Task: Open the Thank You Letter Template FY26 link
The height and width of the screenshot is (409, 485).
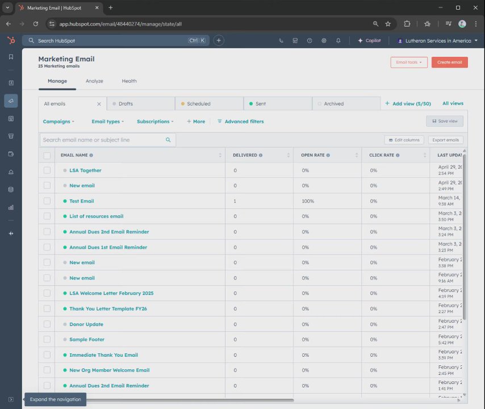Action: coord(108,309)
